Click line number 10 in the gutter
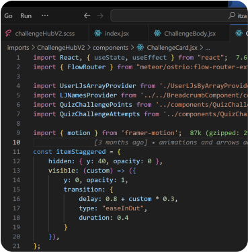 [x=16, y=142]
